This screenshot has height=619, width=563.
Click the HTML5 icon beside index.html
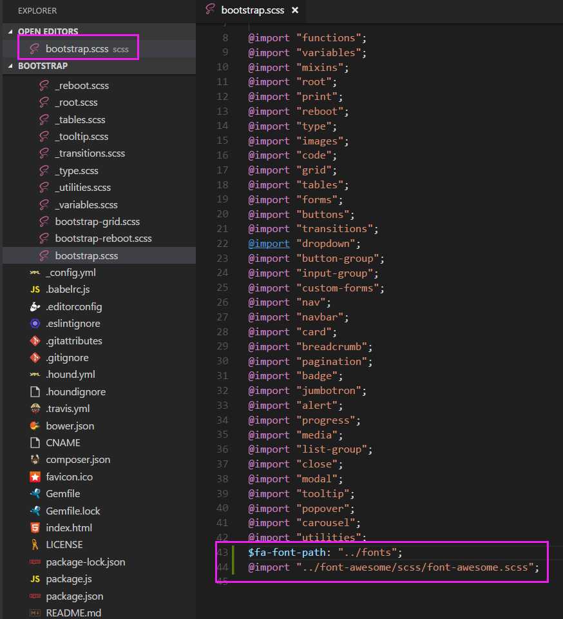click(x=35, y=528)
